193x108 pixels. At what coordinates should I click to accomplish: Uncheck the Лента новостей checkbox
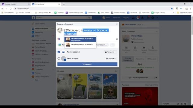click(x=59, y=52)
